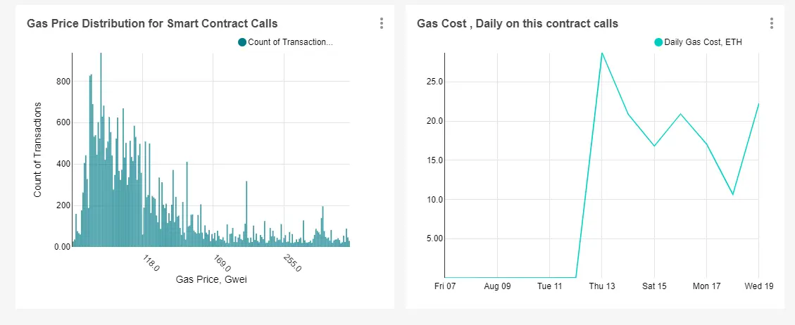Click the Mon 17 date axis label
The height and width of the screenshot is (325, 795).
click(x=706, y=286)
